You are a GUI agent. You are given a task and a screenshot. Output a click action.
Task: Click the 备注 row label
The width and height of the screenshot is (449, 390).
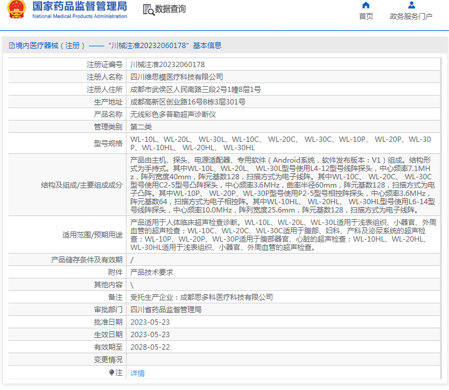[115, 297]
